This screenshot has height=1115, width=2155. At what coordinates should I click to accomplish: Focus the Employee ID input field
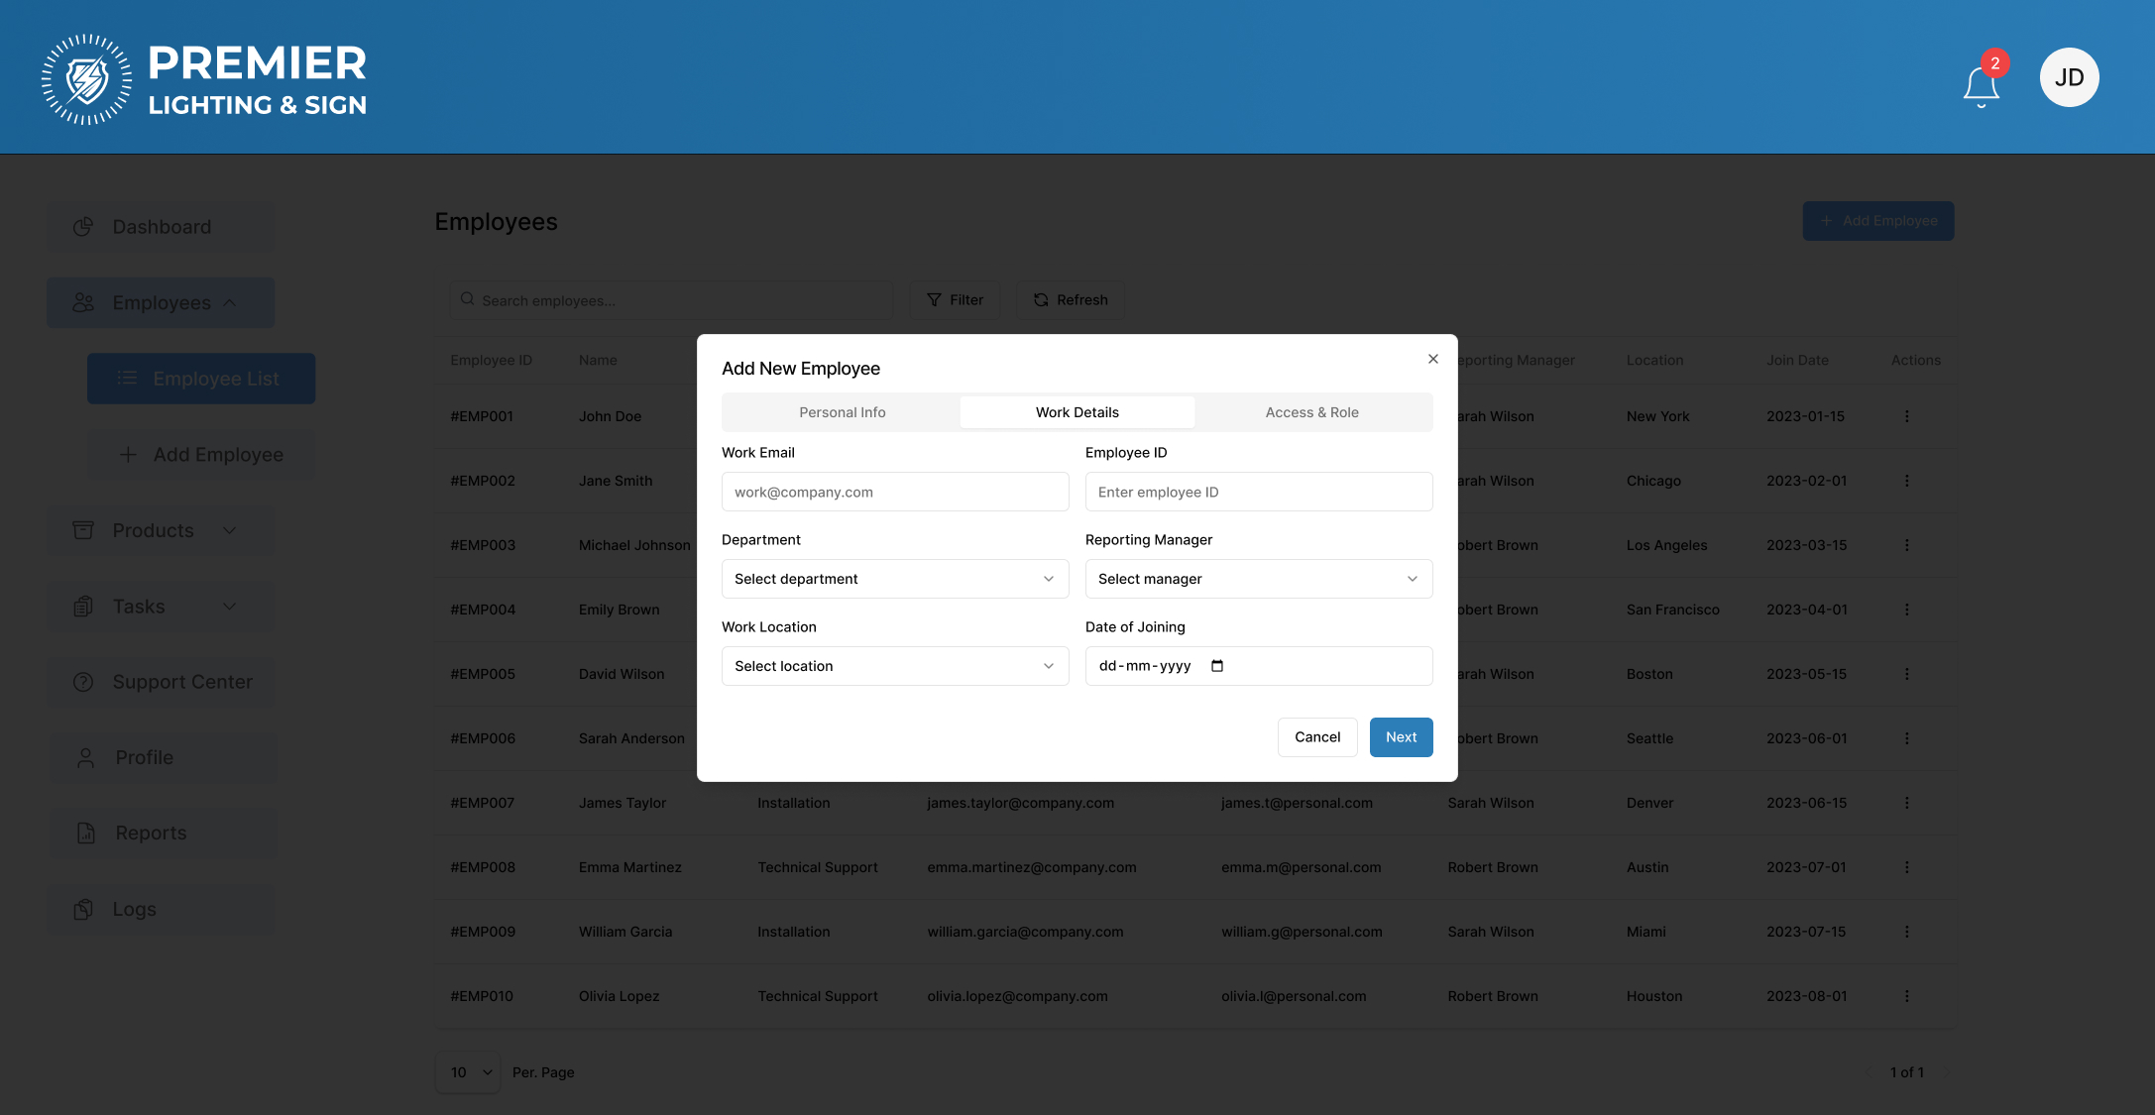[x=1258, y=492]
